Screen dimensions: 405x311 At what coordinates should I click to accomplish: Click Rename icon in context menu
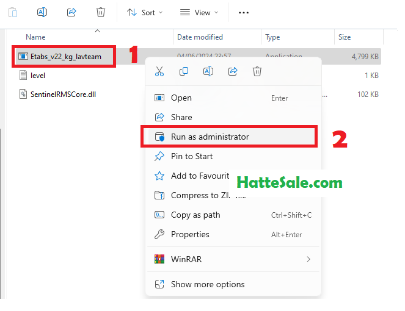(208, 71)
